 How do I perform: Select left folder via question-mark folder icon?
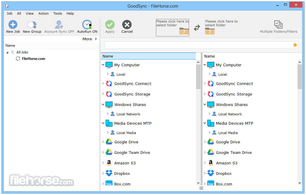coord(184,31)
